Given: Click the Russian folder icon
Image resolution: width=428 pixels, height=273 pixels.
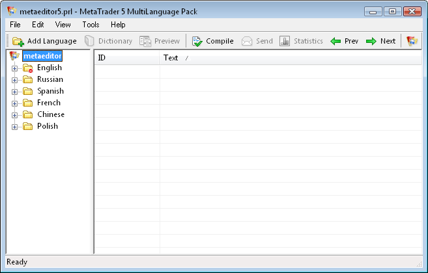Looking at the screenshot, I should click(28, 79).
